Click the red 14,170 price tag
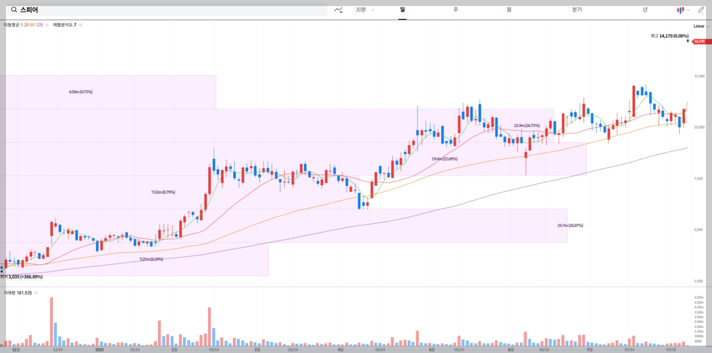 pyautogui.click(x=702, y=41)
